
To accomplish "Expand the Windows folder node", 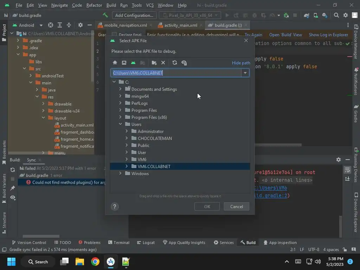I will (120, 173).
